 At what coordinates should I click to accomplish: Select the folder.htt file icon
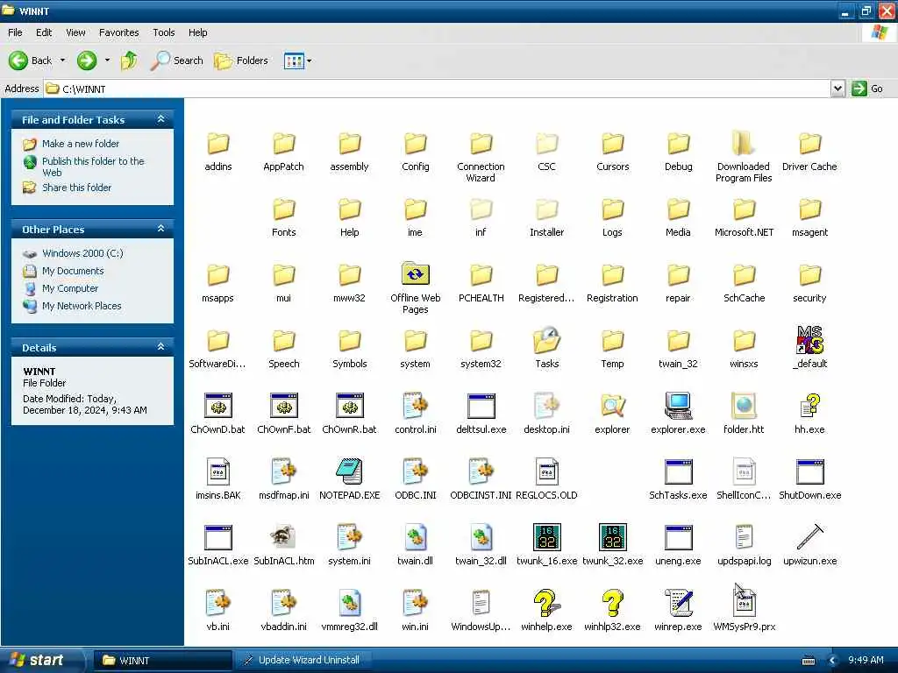[744, 406]
